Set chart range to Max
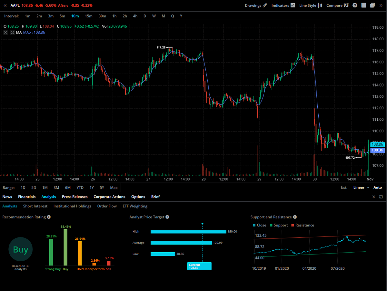387x291 pixels. coord(114,187)
